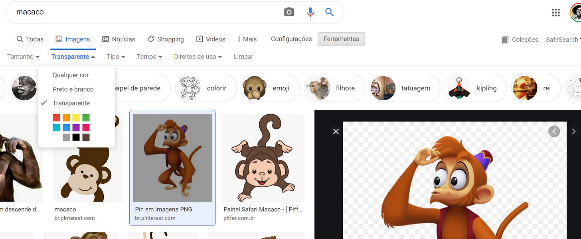Select the kipling suggestion chip
581x239 pixels.
click(x=476, y=88)
